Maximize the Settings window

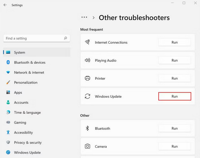pos(184,3)
